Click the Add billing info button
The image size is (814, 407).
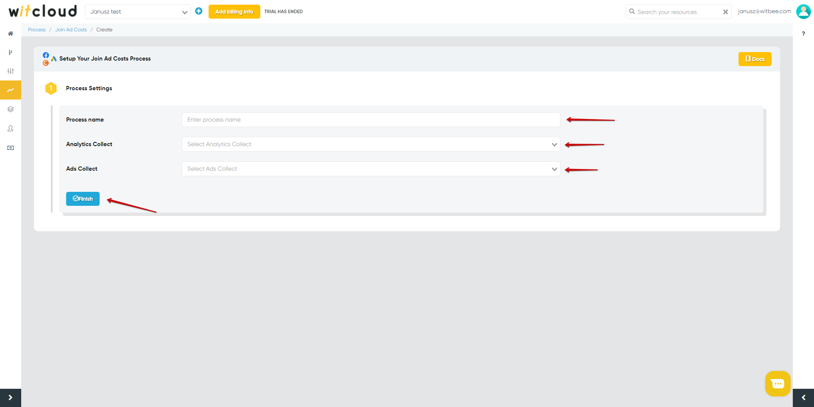click(x=234, y=11)
